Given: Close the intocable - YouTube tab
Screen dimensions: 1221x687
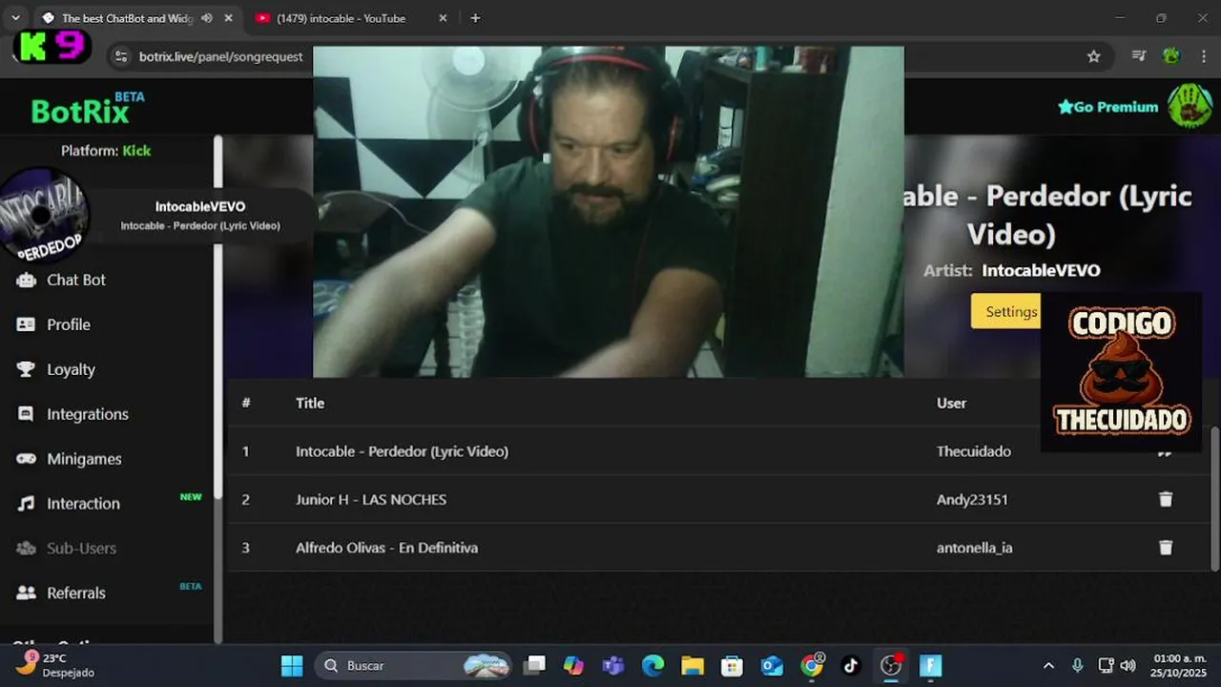Looking at the screenshot, I should tap(442, 18).
